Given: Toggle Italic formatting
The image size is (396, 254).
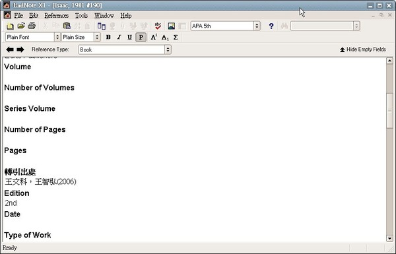Looking at the screenshot, I should (119, 38).
